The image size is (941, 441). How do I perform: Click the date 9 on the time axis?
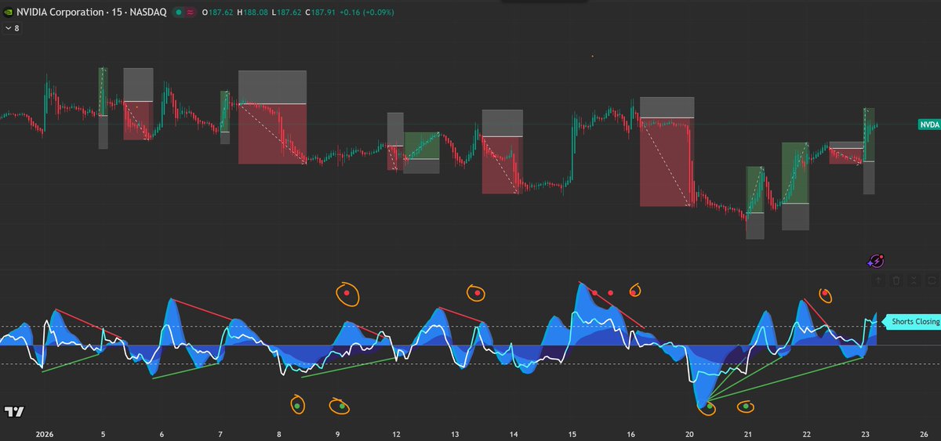pyautogui.click(x=338, y=433)
